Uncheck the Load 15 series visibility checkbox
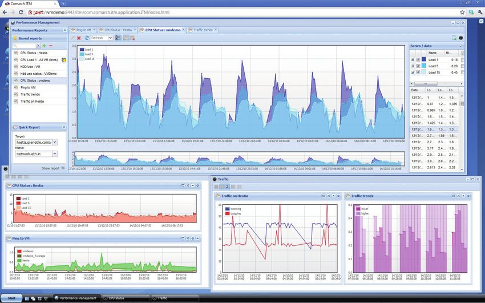 (418, 72)
